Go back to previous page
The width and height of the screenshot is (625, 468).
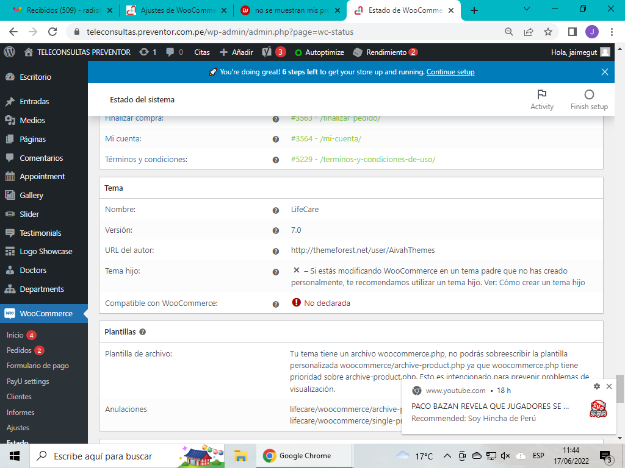[x=13, y=32]
